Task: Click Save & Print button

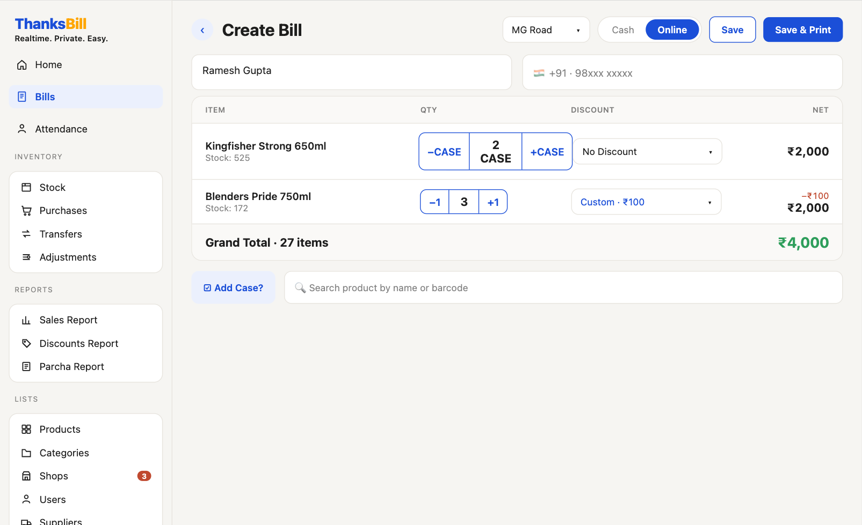Action: point(803,30)
